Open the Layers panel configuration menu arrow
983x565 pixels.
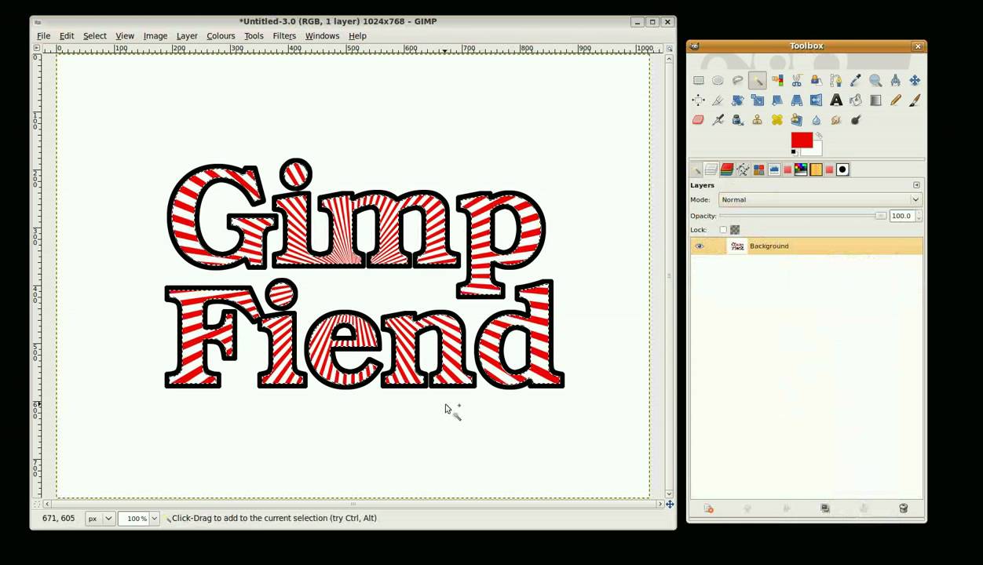[x=916, y=185]
